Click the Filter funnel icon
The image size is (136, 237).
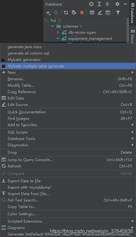click(118, 13)
